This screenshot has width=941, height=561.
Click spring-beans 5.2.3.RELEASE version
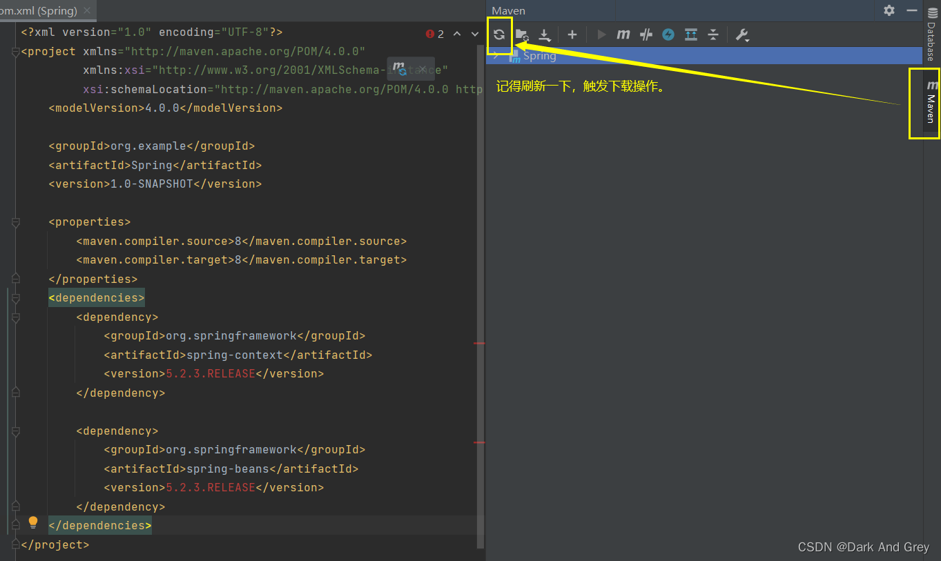coord(211,488)
